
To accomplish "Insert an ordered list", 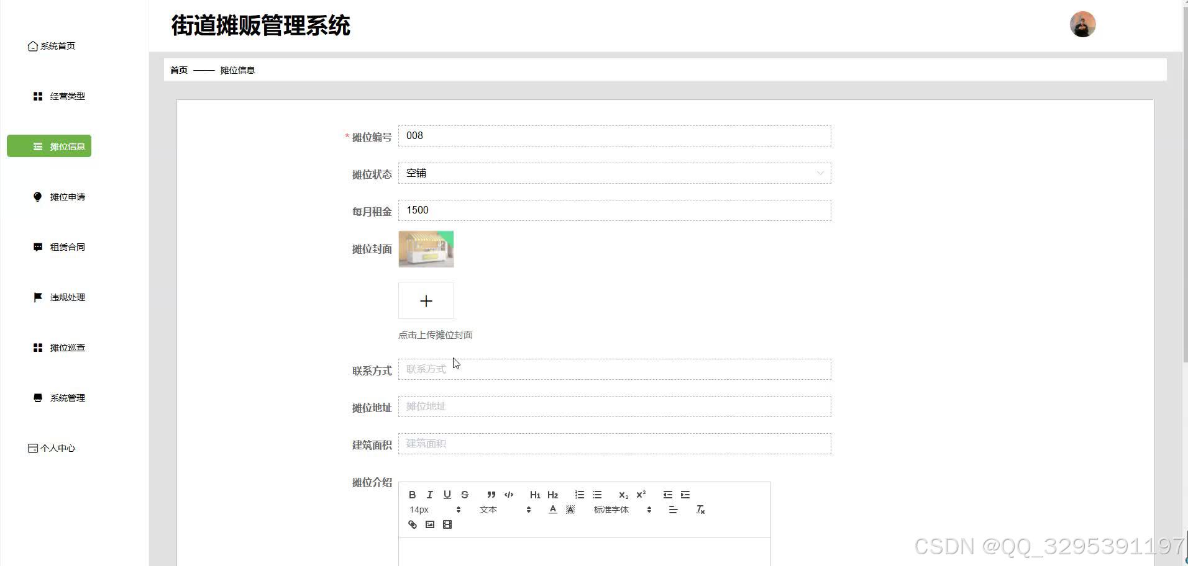I will [x=579, y=494].
